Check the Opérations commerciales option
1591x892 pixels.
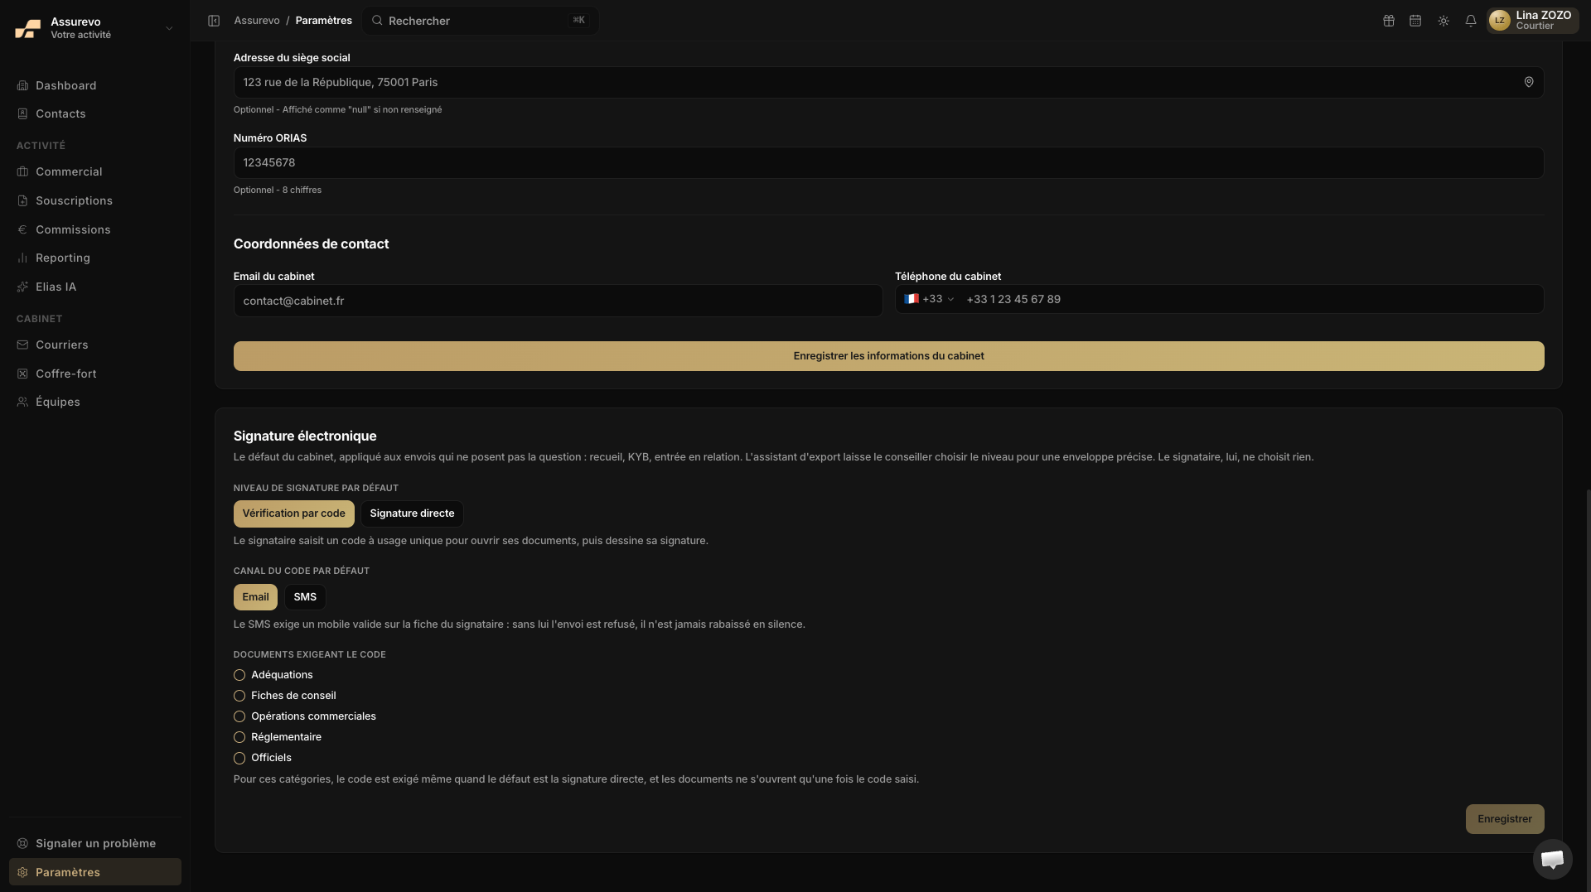click(x=239, y=717)
